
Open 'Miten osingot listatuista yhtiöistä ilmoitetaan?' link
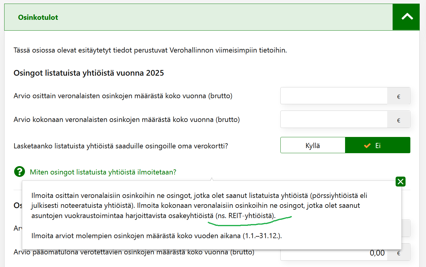(x=103, y=172)
